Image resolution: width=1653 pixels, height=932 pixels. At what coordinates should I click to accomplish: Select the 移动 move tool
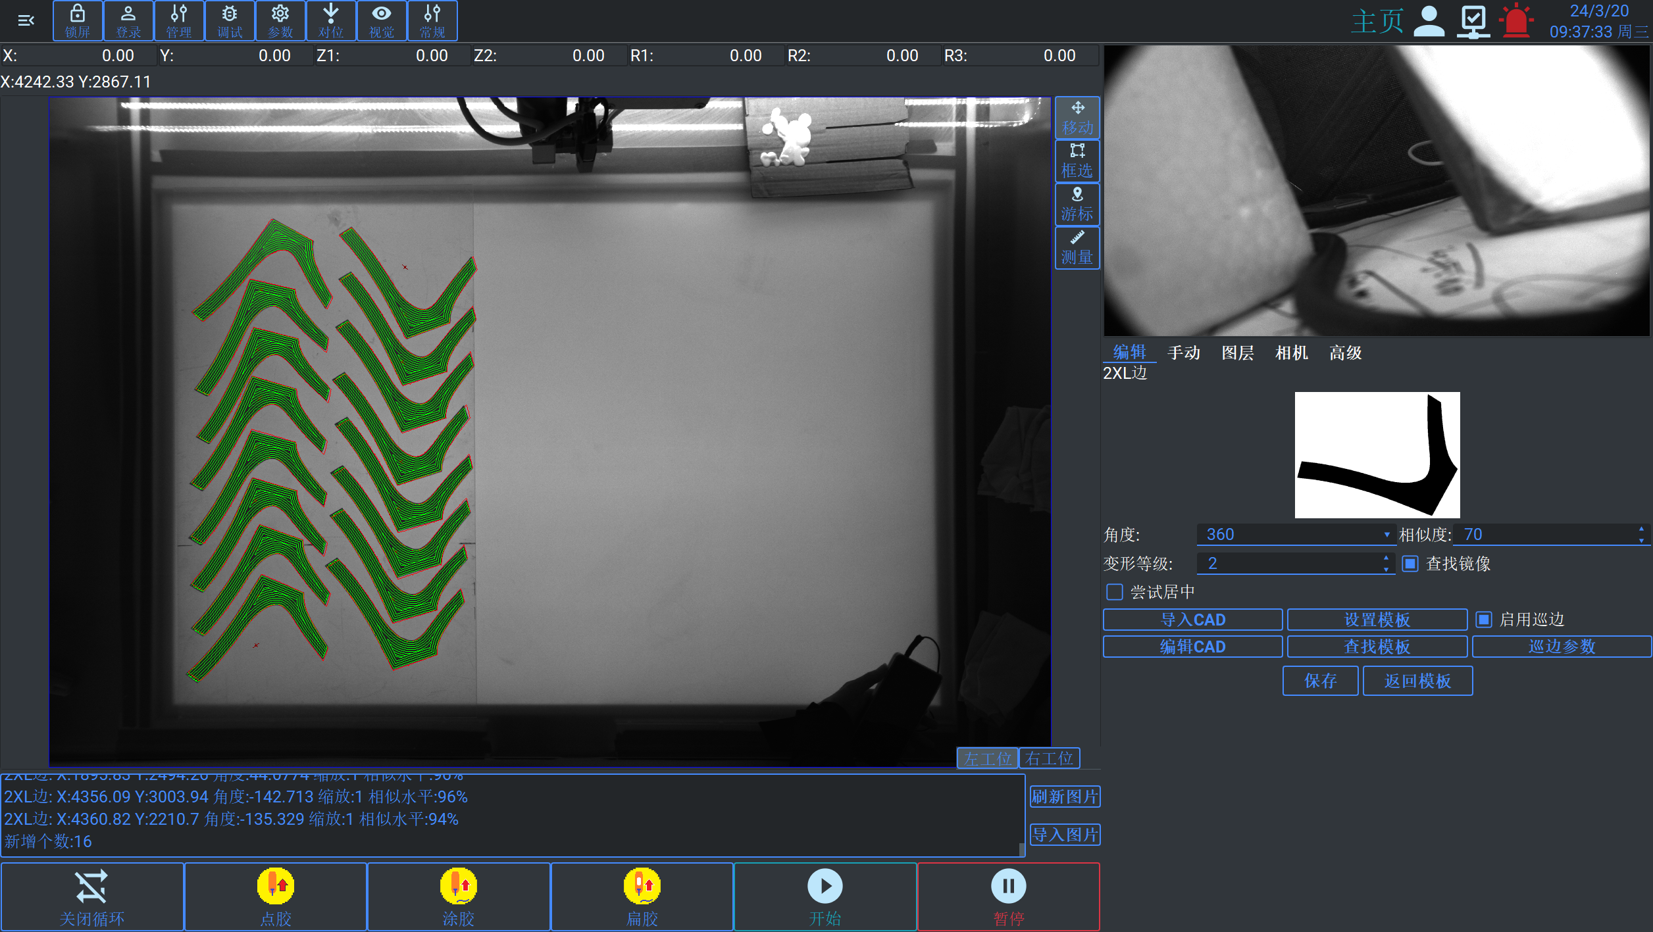point(1077,118)
